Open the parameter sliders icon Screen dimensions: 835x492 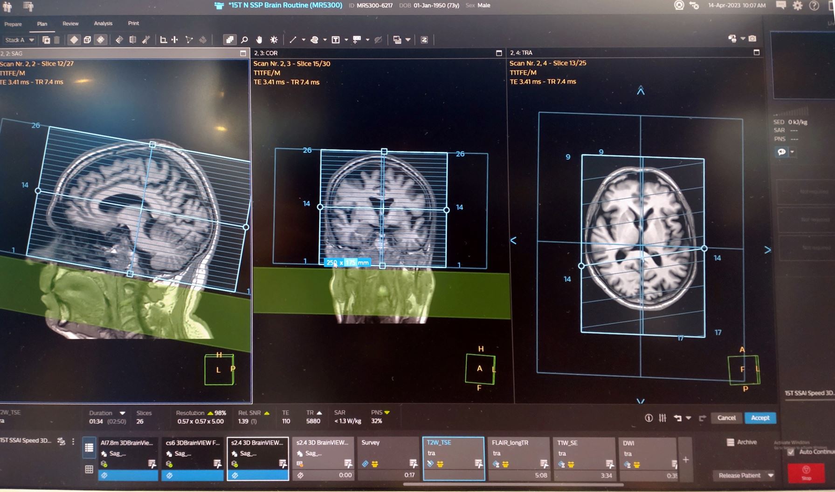point(662,418)
